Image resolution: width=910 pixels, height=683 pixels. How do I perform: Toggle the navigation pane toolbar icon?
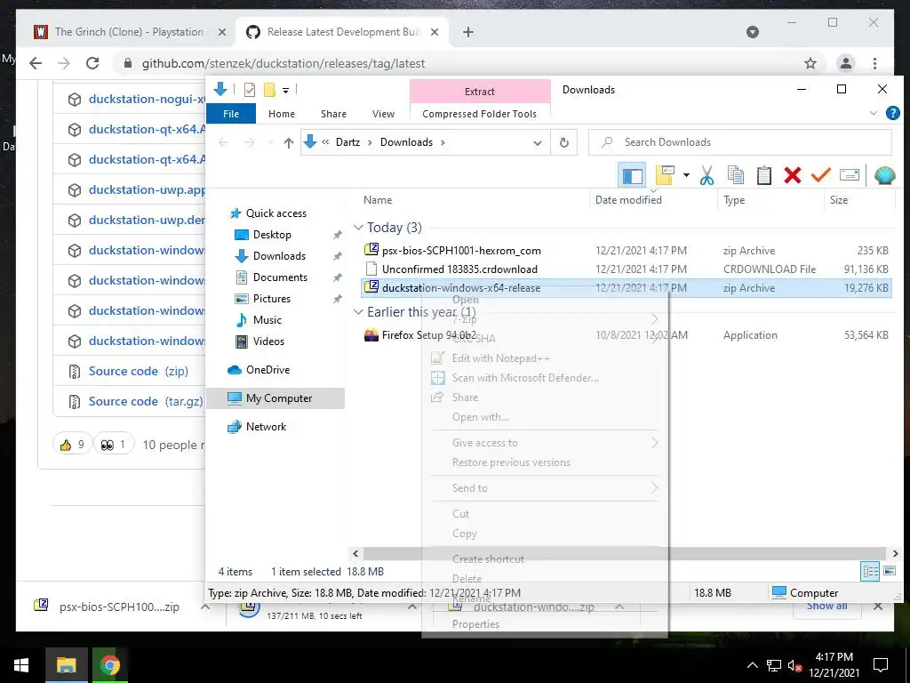tap(632, 175)
